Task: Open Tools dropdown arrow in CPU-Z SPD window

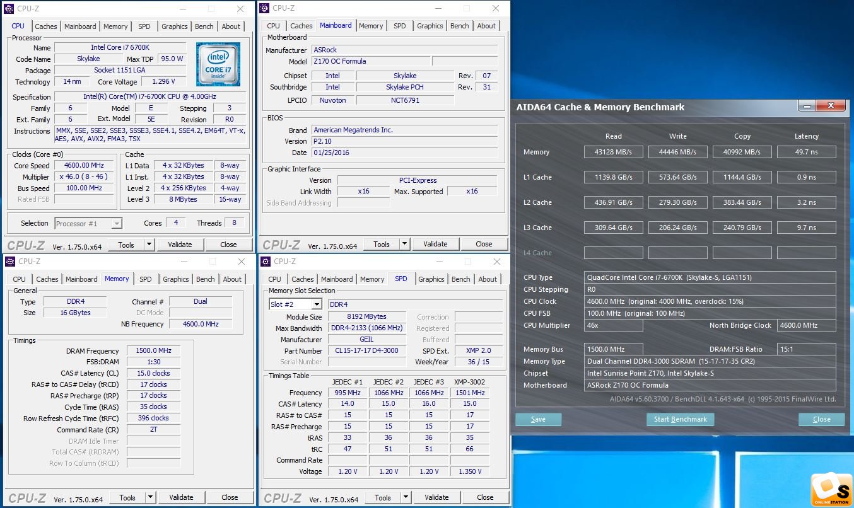Action: pos(406,497)
